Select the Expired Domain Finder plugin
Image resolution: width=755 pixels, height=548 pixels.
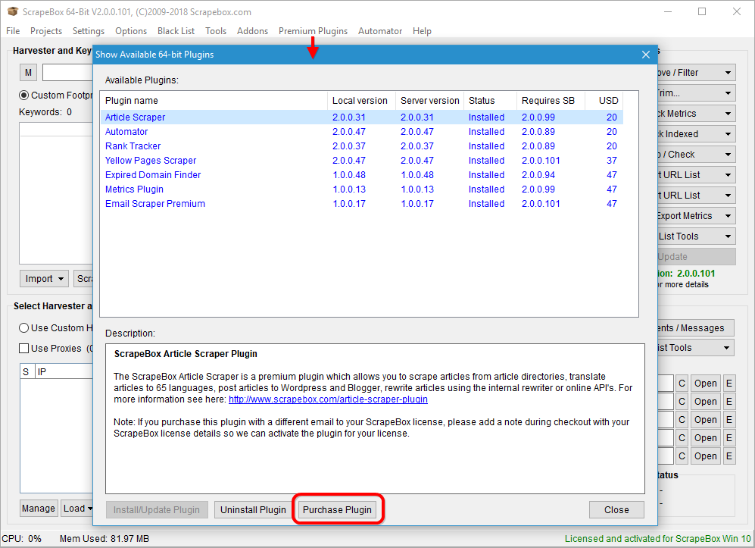153,175
